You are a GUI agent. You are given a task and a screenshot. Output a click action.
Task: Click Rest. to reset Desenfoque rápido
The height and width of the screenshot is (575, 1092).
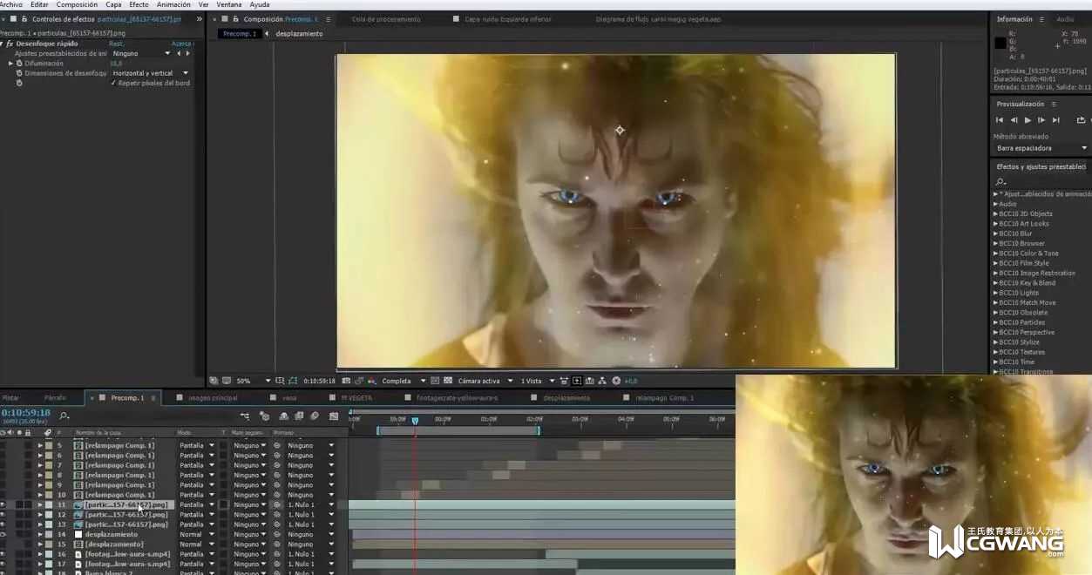(x=116, y=44)
